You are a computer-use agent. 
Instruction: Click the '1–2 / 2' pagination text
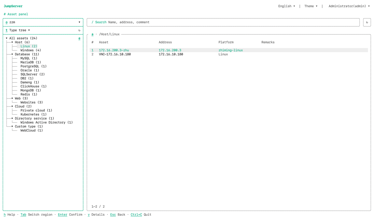coord(98,207)
